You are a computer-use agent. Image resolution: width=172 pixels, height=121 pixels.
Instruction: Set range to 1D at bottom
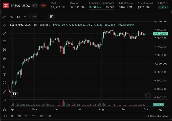pos(19,116)
